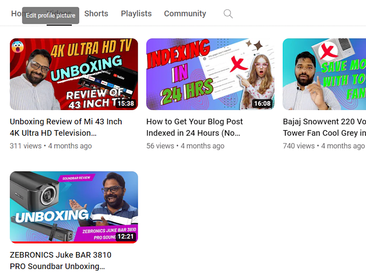Viewport: 366px width, 274px height.
Task: Click the red watched-progress bar under soundbar video
Action: click(x=74, y=242)
